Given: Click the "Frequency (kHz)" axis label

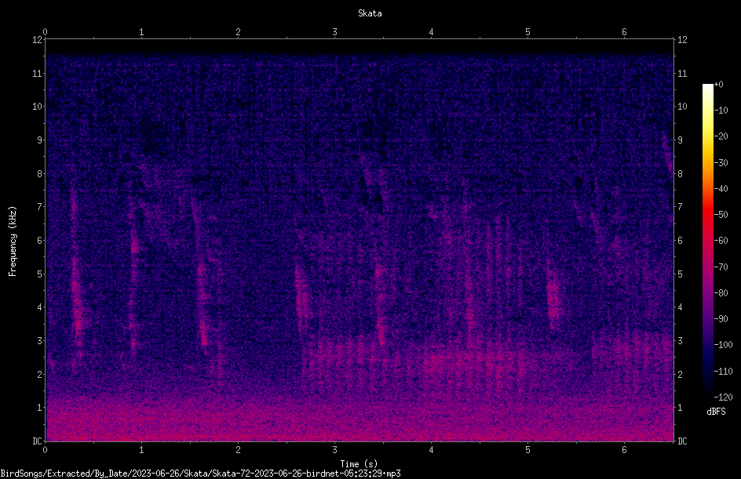Looking at the screenshot, I should [13, 241].
